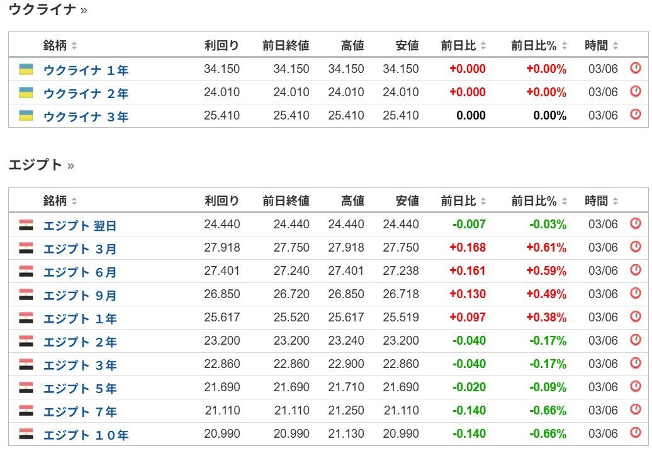This screenshot has width=652, height=456.
Task: Click 利回り header in Egypt table
Action: pos(222,201)
